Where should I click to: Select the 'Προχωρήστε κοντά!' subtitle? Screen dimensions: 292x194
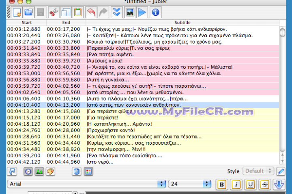tap(143, 130)
